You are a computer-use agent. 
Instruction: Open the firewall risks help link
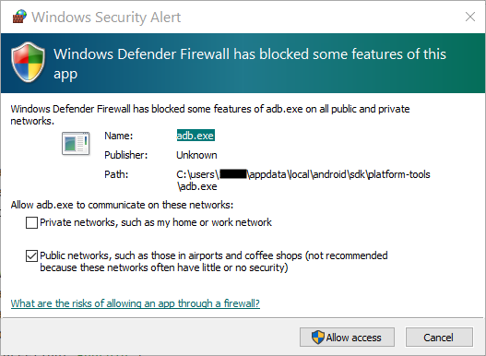(136, 303)
